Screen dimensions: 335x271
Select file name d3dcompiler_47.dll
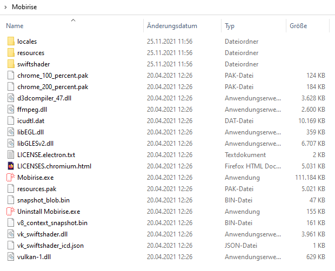point(44,98)
